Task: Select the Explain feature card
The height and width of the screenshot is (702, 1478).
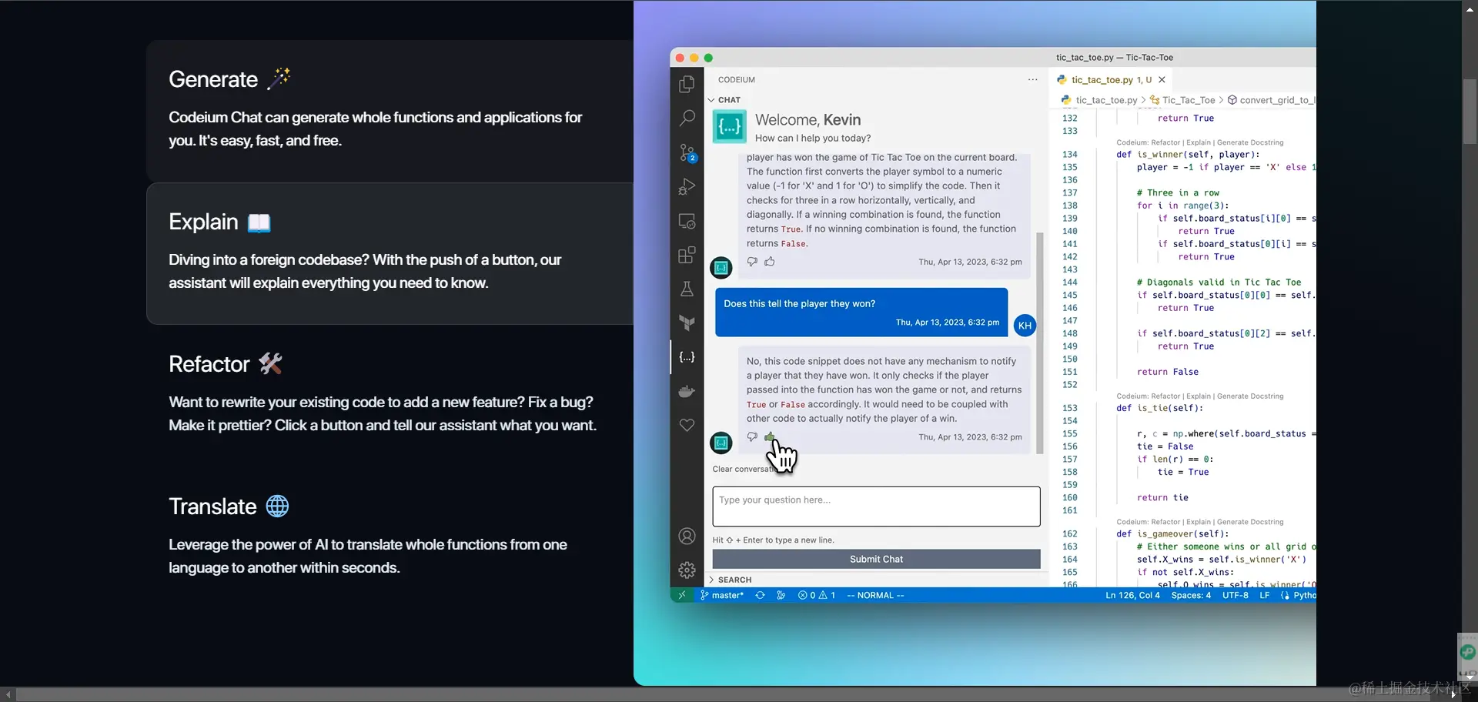Action: click(390, 253)
